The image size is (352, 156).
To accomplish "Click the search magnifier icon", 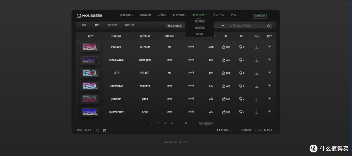I will (x=269, y=26).
